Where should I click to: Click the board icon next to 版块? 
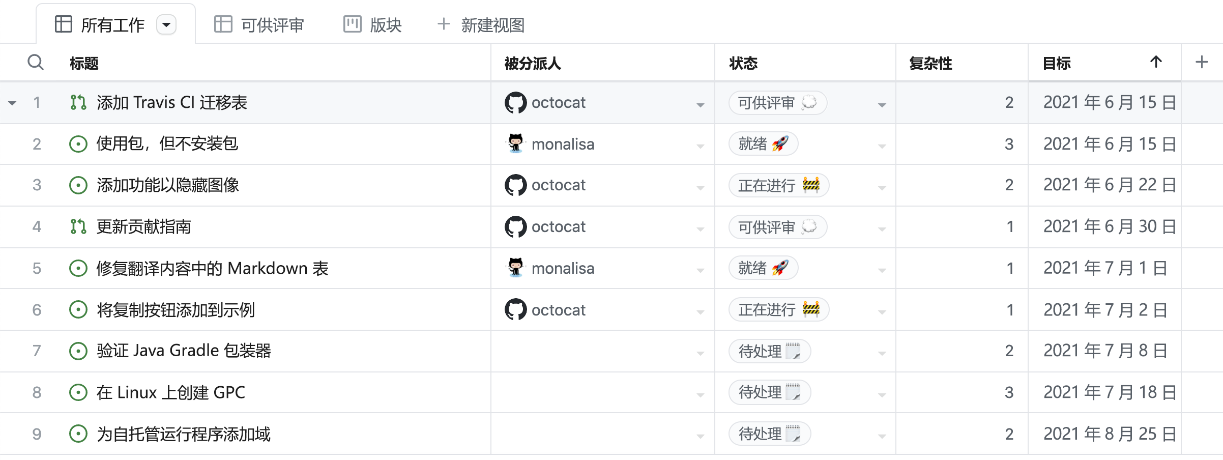point(352,24)
